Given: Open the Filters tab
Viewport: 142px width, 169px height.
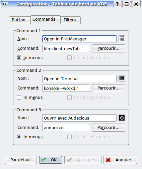Looking at the screenshot, I should [x=70, y=20].
